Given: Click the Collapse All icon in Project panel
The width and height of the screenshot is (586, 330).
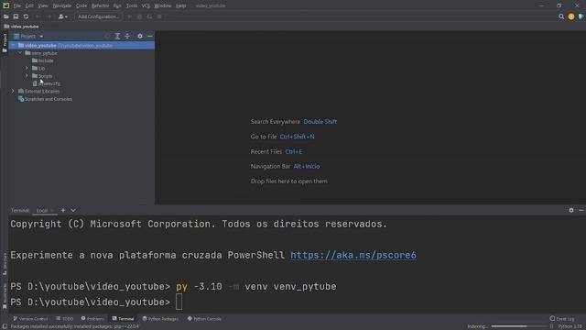Looking at the screenshot, I should tap(127, 36).
